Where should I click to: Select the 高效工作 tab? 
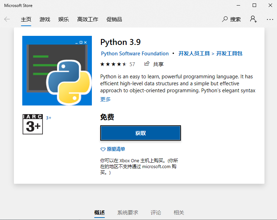click(x=88, y=19)
